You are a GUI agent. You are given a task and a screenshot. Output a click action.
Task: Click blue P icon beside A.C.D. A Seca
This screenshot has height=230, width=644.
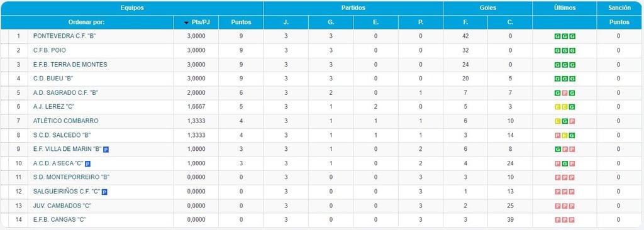click(x=87, y=164)
